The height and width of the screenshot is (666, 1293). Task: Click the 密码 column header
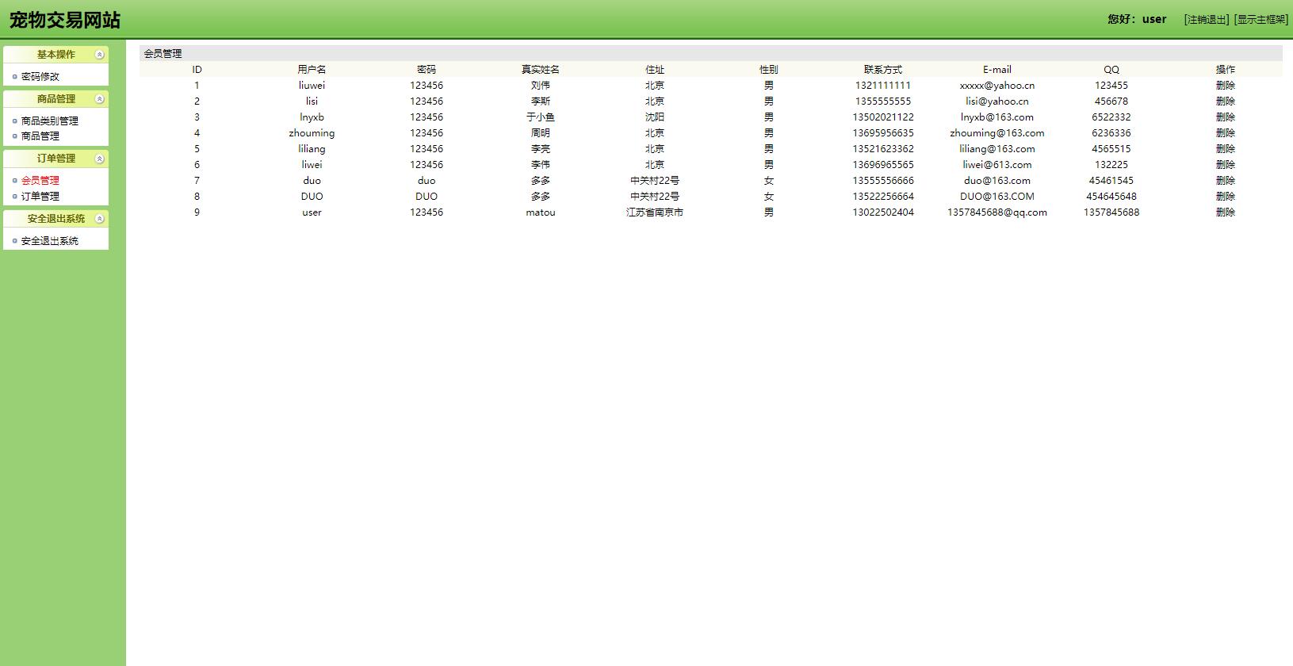[427, 70]
